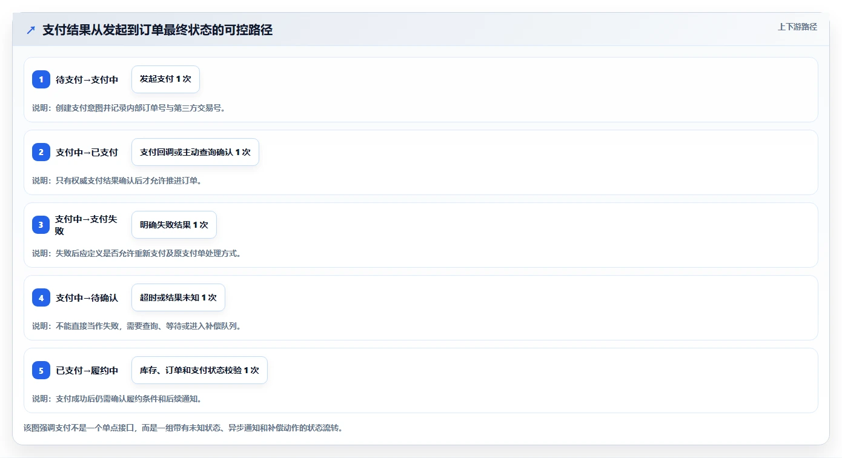Click the 支付回调或主动查询确认 1 次 chip
This screenshot has width=842, height=458.
click(x=195, y=152)
